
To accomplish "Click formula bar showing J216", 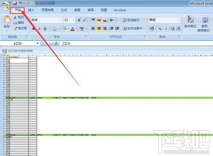I will (136, 44).
